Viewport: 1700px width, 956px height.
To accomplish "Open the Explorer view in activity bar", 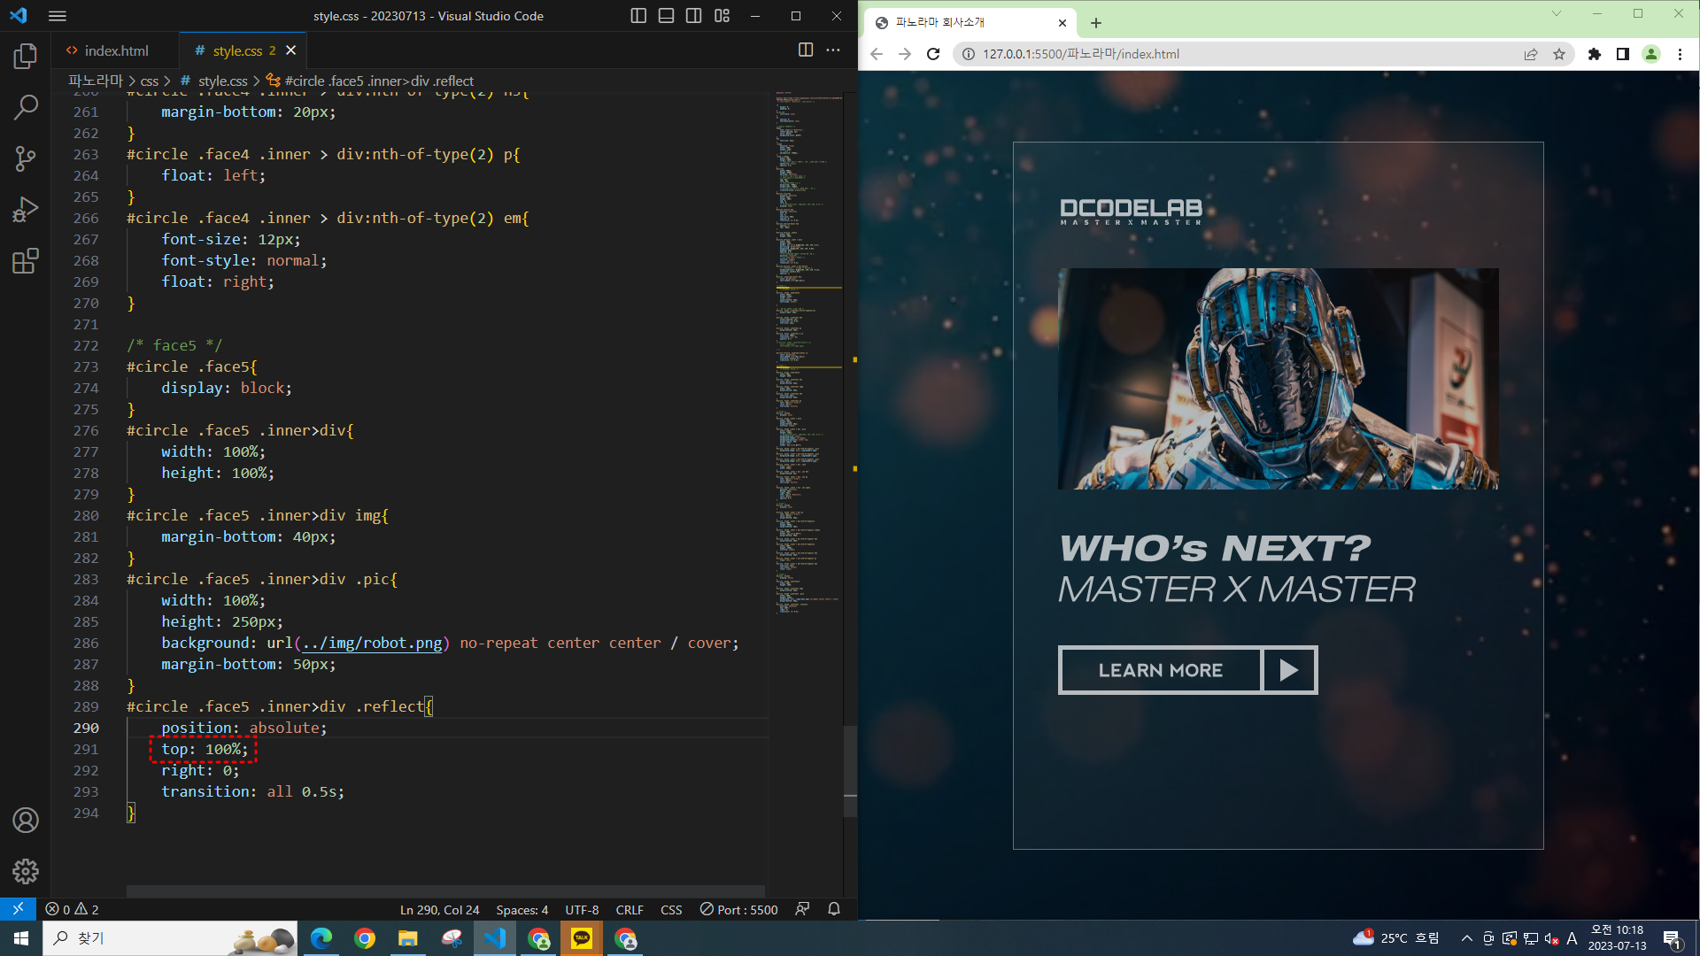I will coord(26,57).
